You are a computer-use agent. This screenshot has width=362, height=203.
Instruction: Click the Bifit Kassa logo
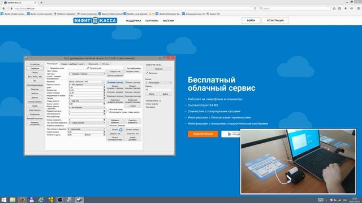(95, 20)
